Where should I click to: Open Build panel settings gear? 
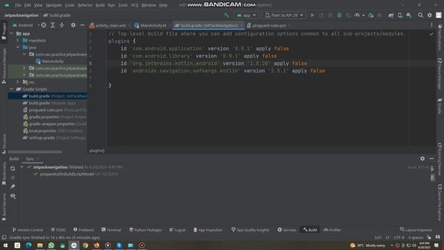pyautogui.click(x=422, y=159)
